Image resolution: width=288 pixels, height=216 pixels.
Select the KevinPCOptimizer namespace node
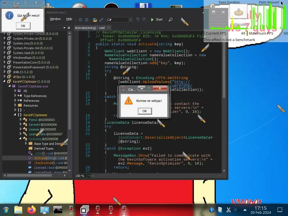click(x=35, y=115)
